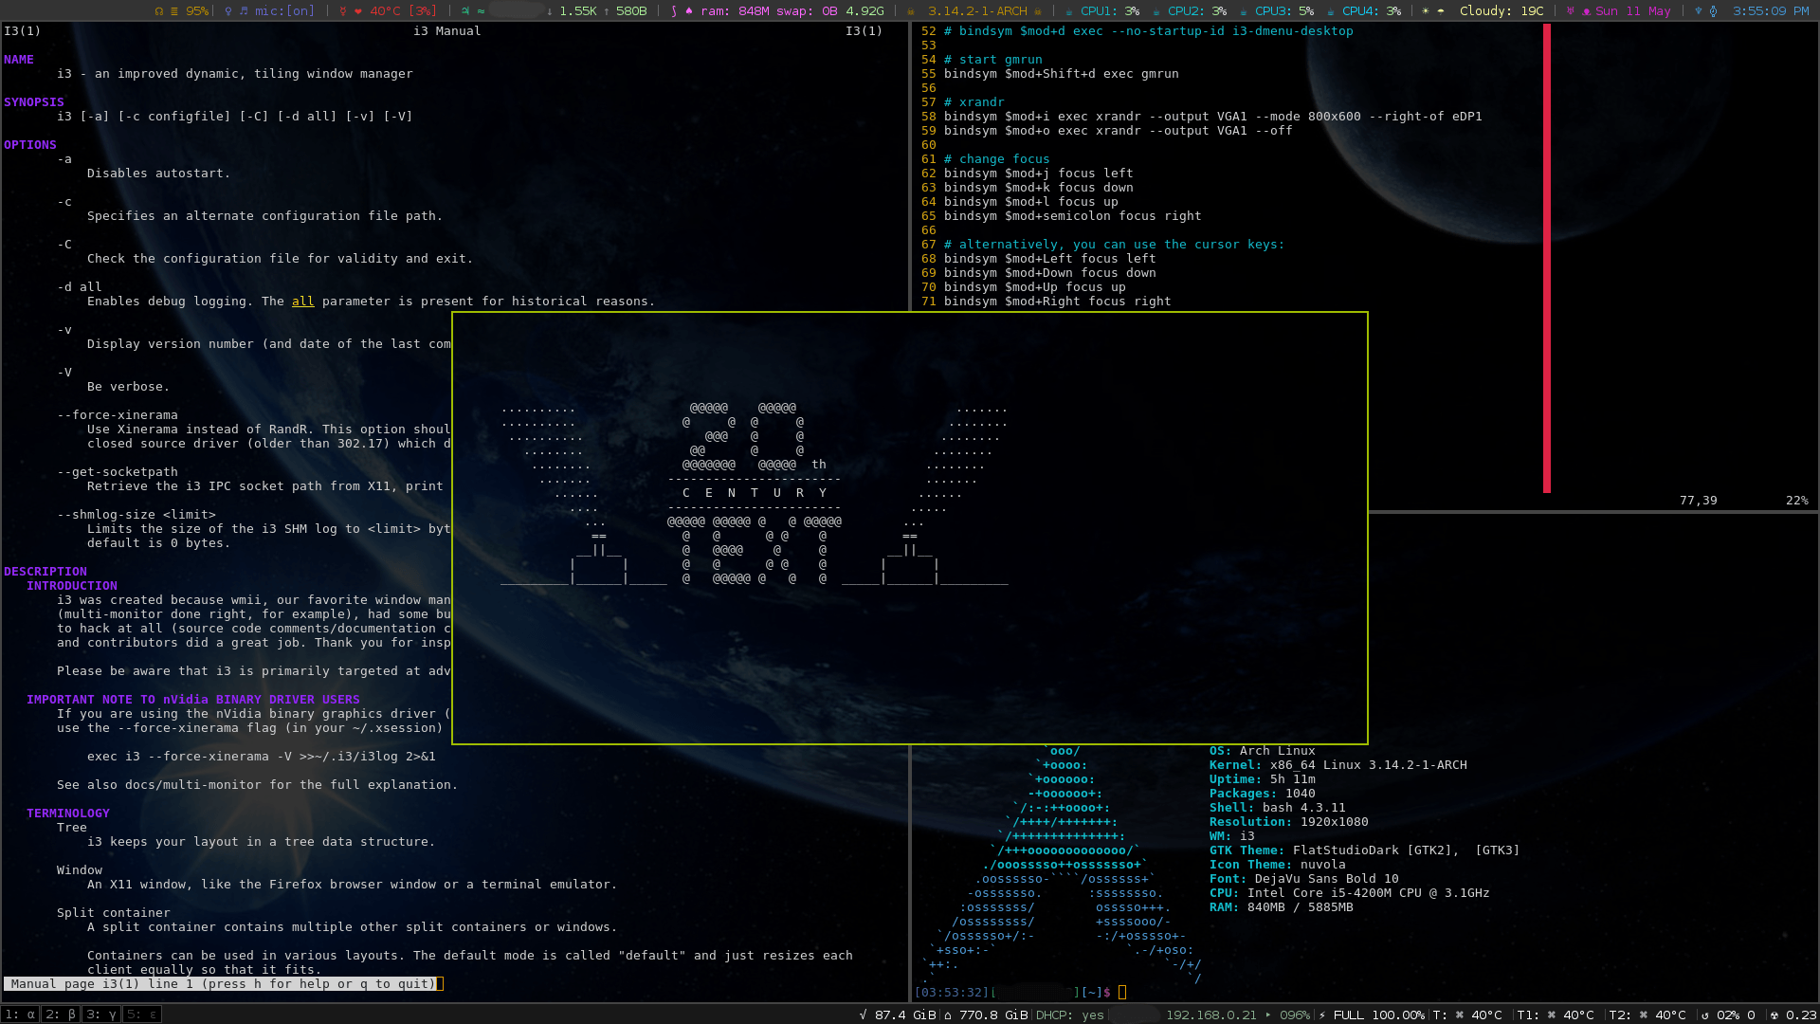Click the swap: 0B value

click(x=807, y=11)
